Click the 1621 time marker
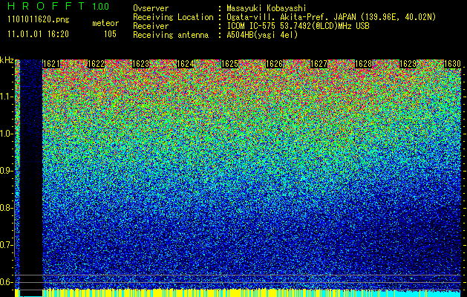The height and width of the screenshot is (297, 467). click(51, 64)
